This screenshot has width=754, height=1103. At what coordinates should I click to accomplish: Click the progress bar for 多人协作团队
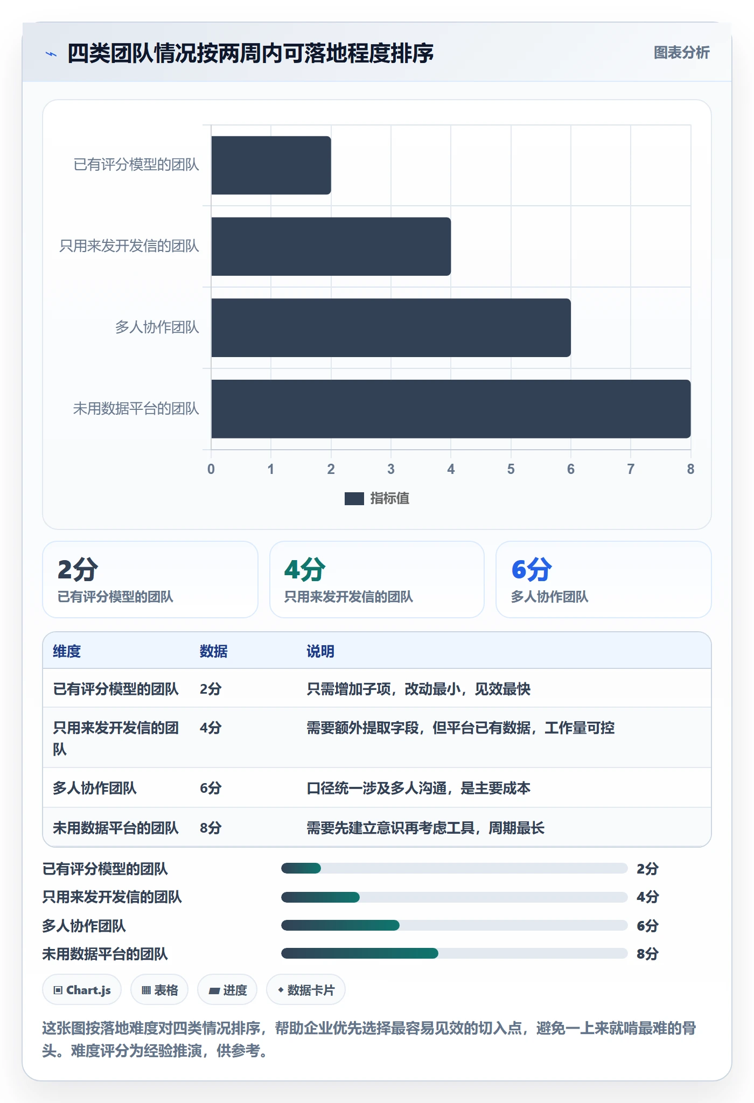click(455, 925)
